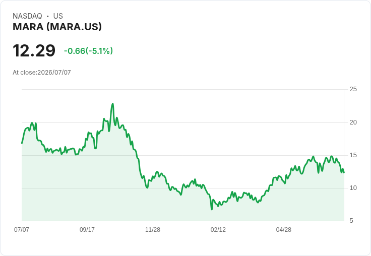Click the lowest trough of the price line
Viewport: 371px width, 256px height.
(x=212, y=209)
